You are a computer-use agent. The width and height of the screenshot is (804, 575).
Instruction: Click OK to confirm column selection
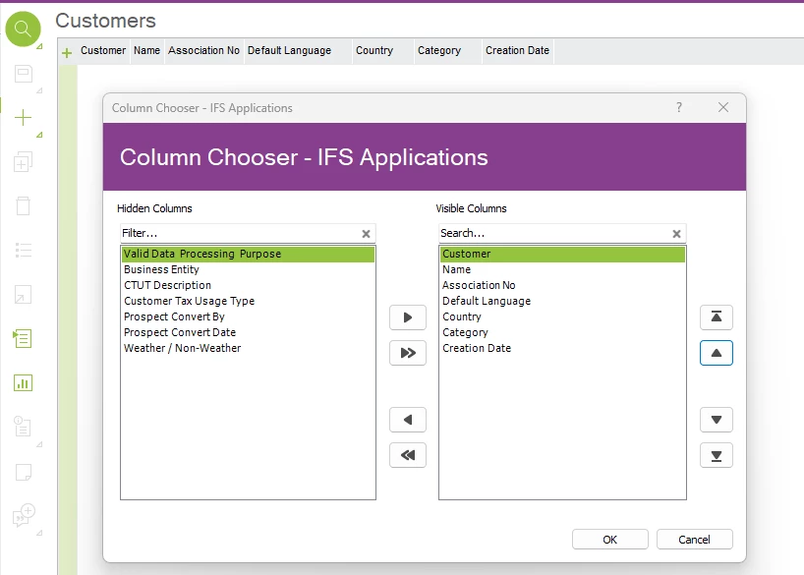pos(609,539)
